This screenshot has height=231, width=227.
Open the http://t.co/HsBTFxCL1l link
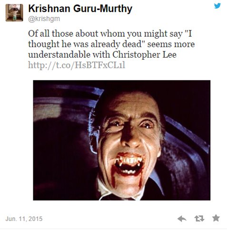pos(77,65)
